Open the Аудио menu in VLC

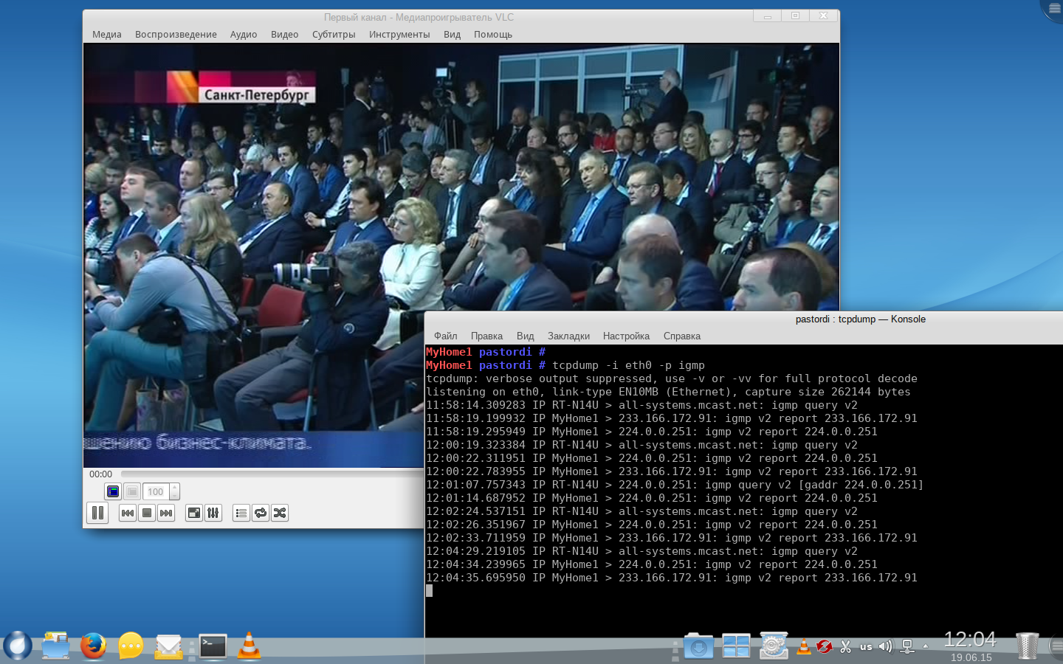[244, 35]
